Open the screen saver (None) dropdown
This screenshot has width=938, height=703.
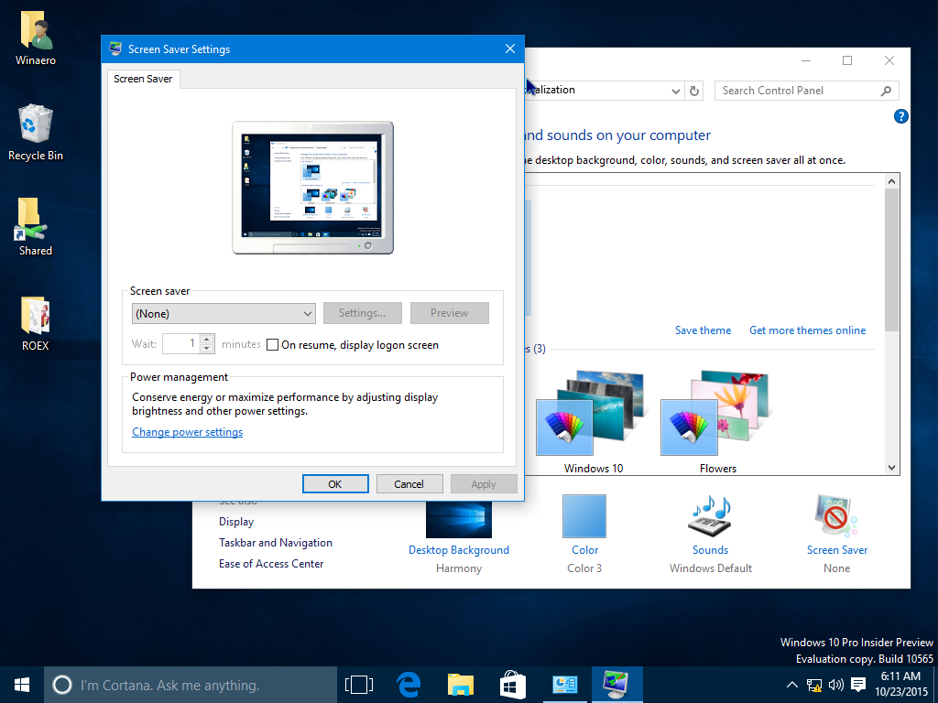coord(224,314)
